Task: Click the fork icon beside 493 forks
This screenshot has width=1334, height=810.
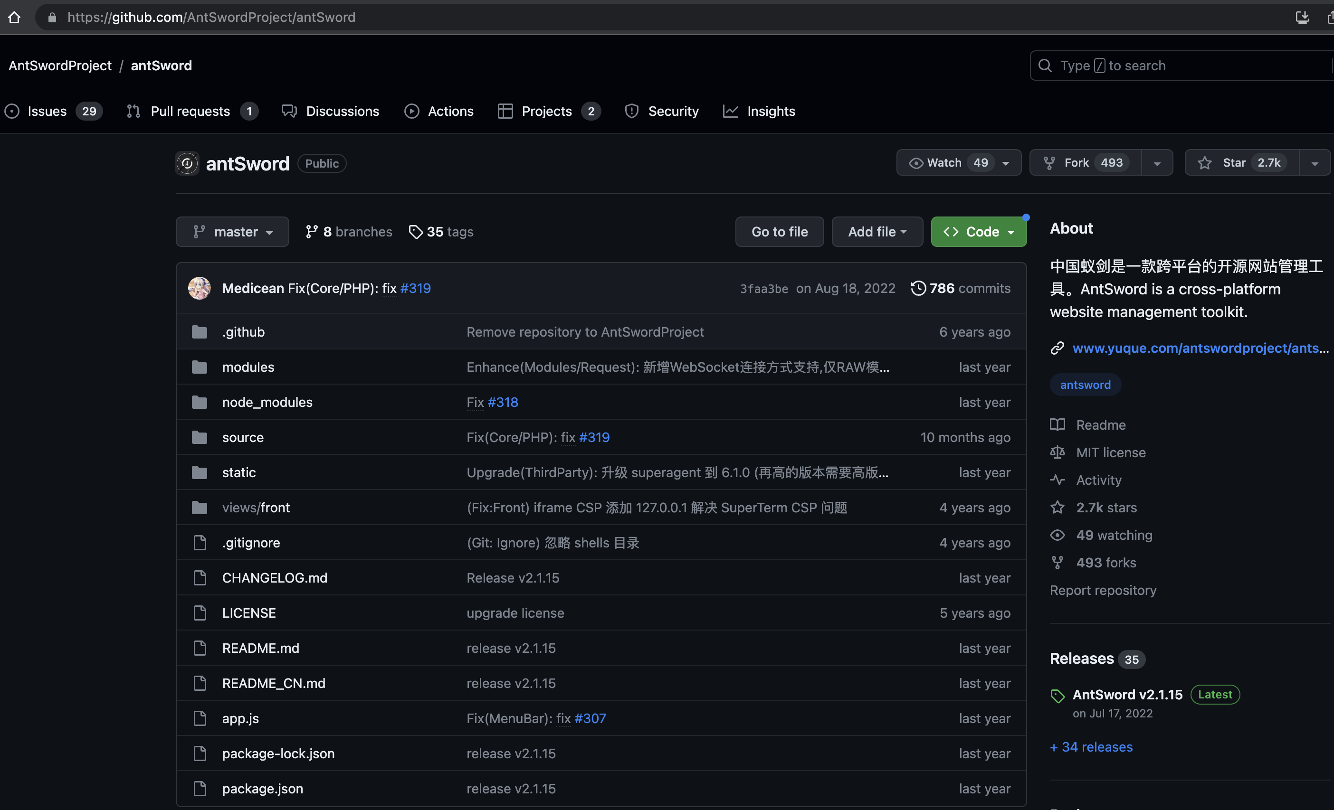Action: click(x=1058, y=563)
